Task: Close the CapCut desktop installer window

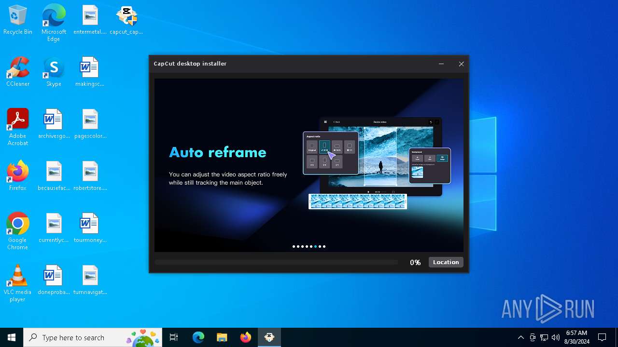Action: (461, 64)
